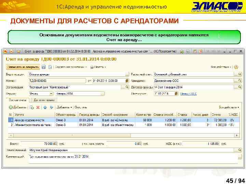Click ellipsis select button for Январь 2014 period
This screenshot has height=185, width=246.
102,94
